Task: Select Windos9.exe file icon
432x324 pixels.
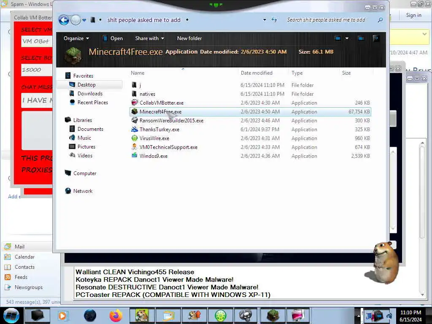Action: [135, 156]
